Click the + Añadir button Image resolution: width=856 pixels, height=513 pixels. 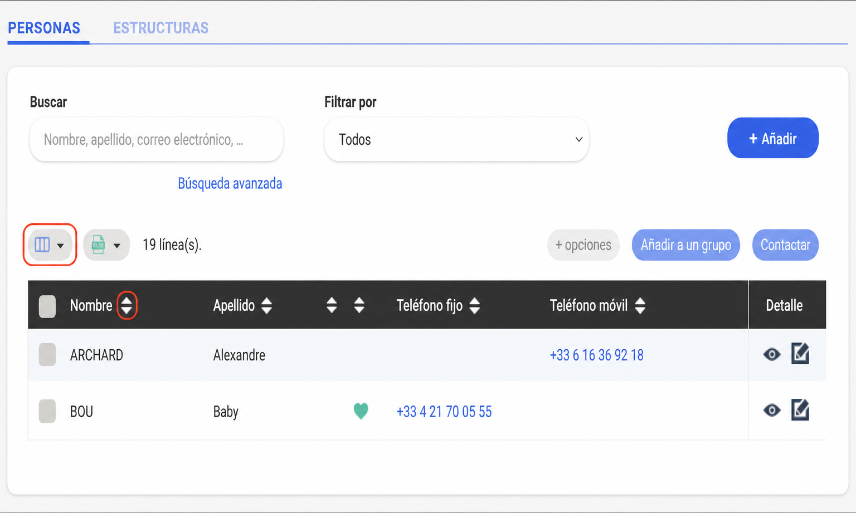click(772, 138)
